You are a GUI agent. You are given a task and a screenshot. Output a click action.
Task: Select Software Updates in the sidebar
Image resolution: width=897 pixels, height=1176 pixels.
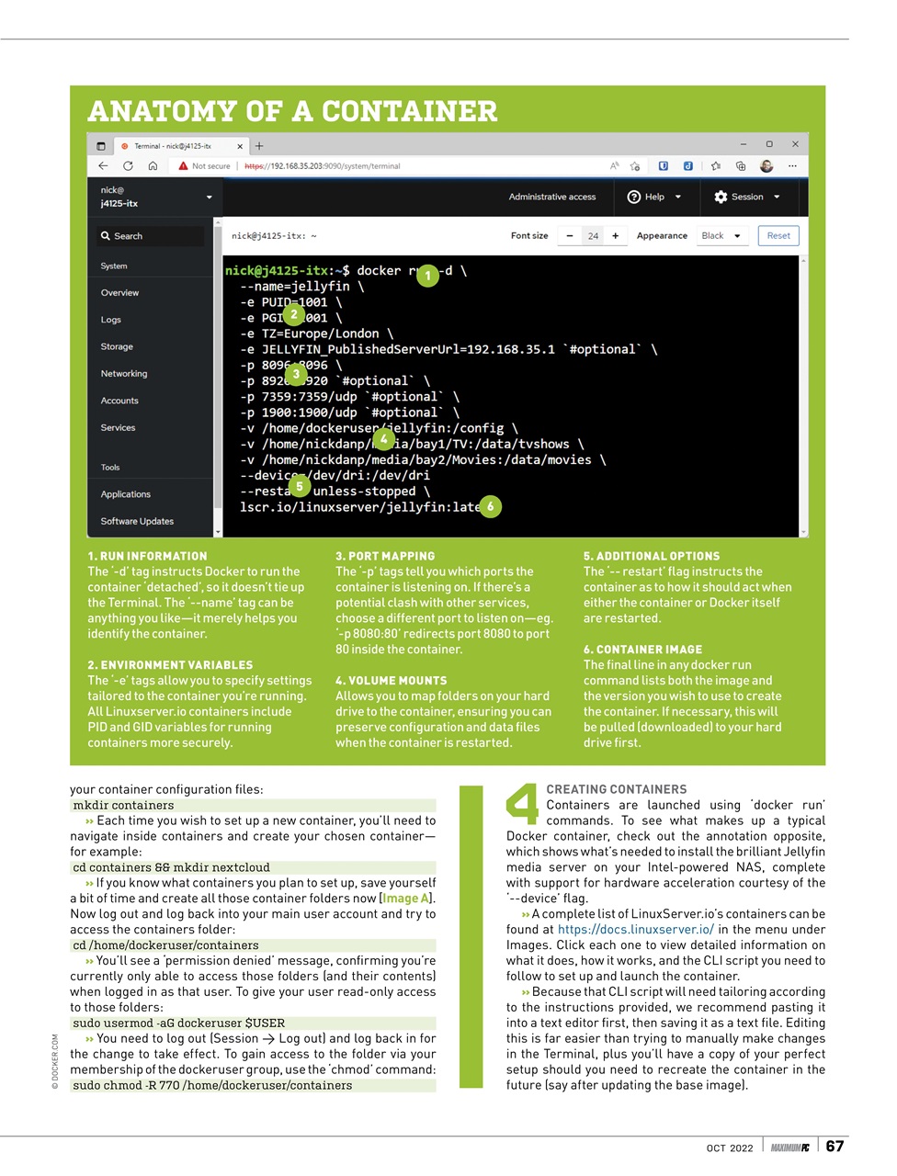pyautogui.click(x=137, y=521)
